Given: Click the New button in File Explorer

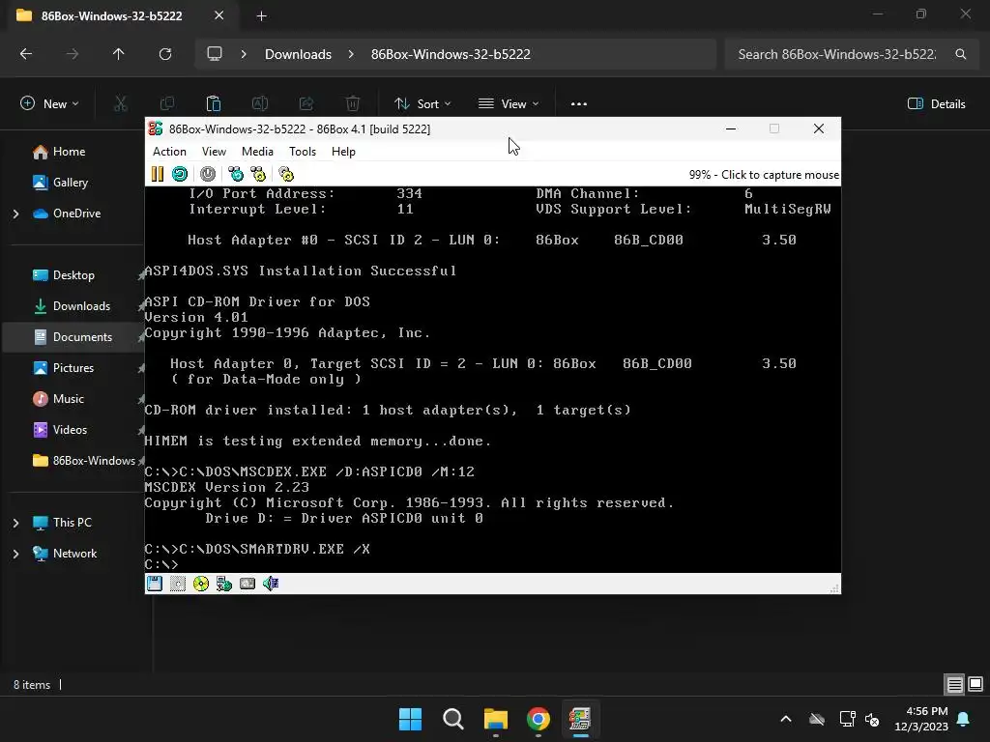Looking at the screenshot, I should 49,104.
